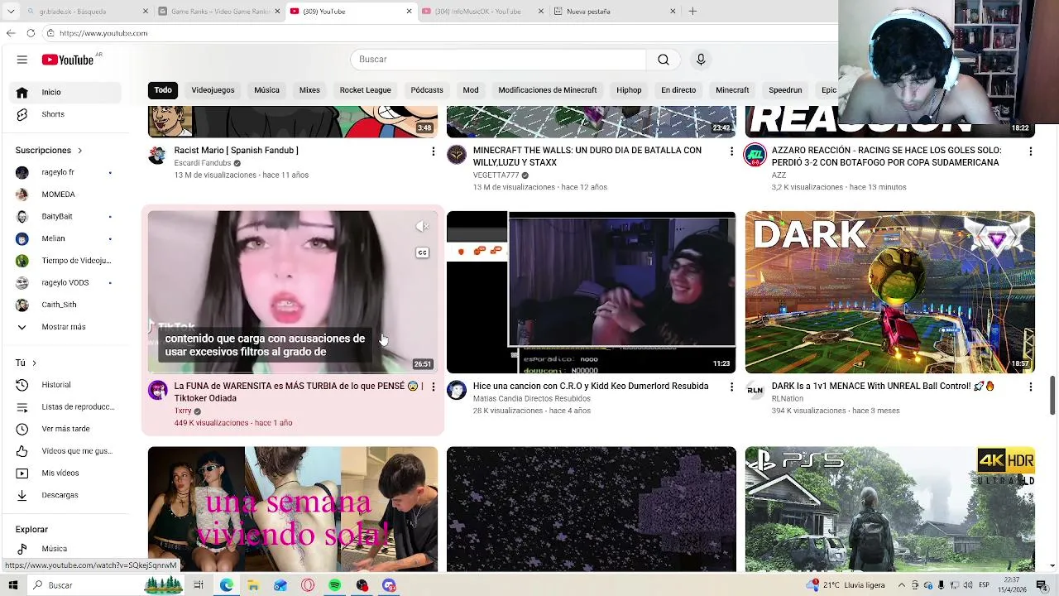The image size is (1059, 596).
Task: Open Descargas in the sidebar
Action: click(66, 495)
